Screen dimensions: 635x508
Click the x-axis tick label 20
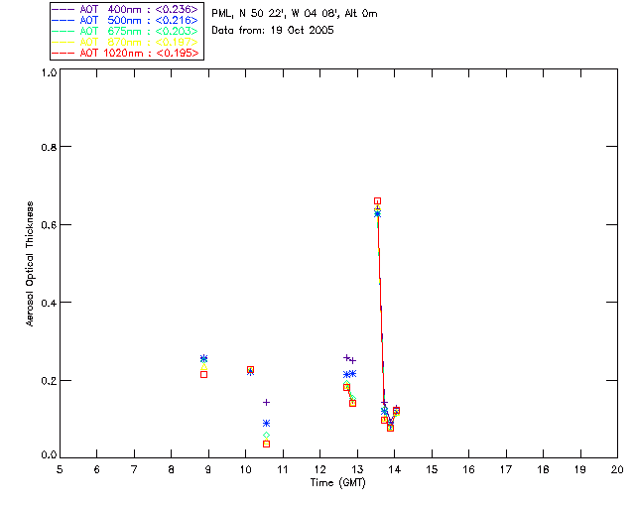pyautogui.click(x=617, y=469)
